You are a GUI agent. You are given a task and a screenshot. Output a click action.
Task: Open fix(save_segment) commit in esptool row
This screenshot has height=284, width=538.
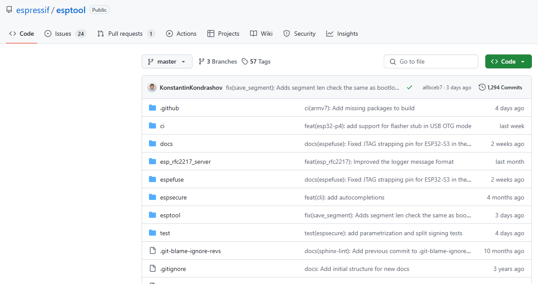point(388,215)
